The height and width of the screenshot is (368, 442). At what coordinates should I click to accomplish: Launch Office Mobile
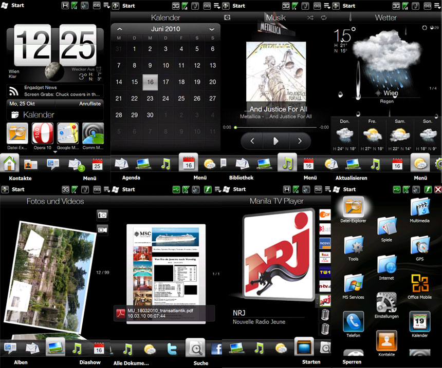(420, 286)
